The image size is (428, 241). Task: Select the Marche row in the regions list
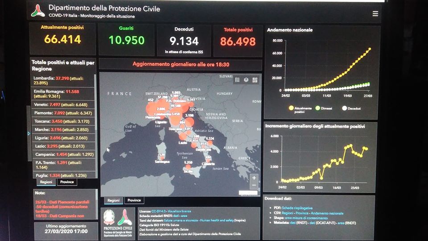pos(63,129)
